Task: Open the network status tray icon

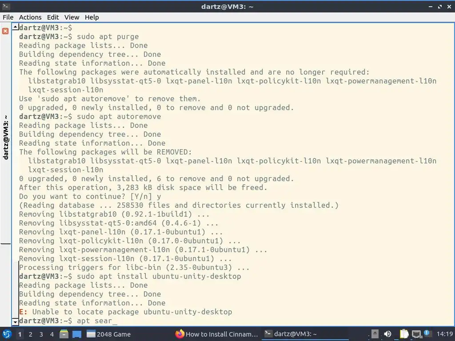Action: [416, 334]
